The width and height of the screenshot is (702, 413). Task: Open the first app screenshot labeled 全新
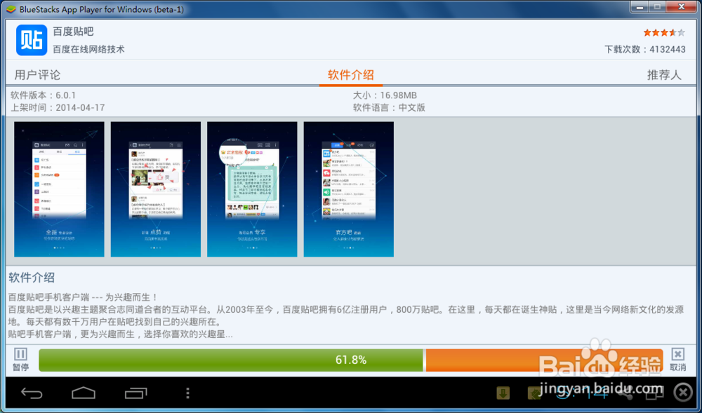59,189
